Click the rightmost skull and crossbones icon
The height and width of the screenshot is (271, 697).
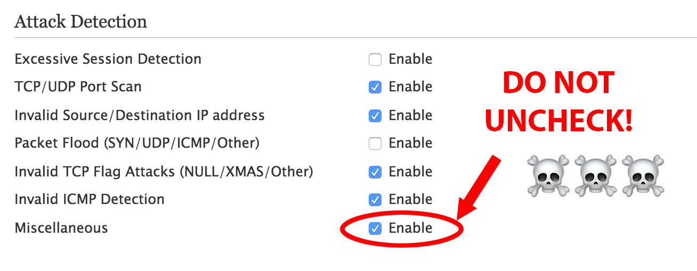644,175
